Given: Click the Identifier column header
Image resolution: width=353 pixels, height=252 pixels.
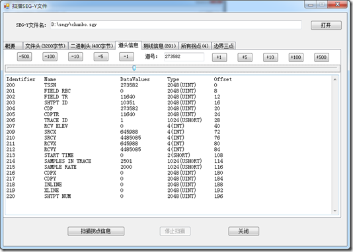Looking at the screenshot, I should (20, 79).
